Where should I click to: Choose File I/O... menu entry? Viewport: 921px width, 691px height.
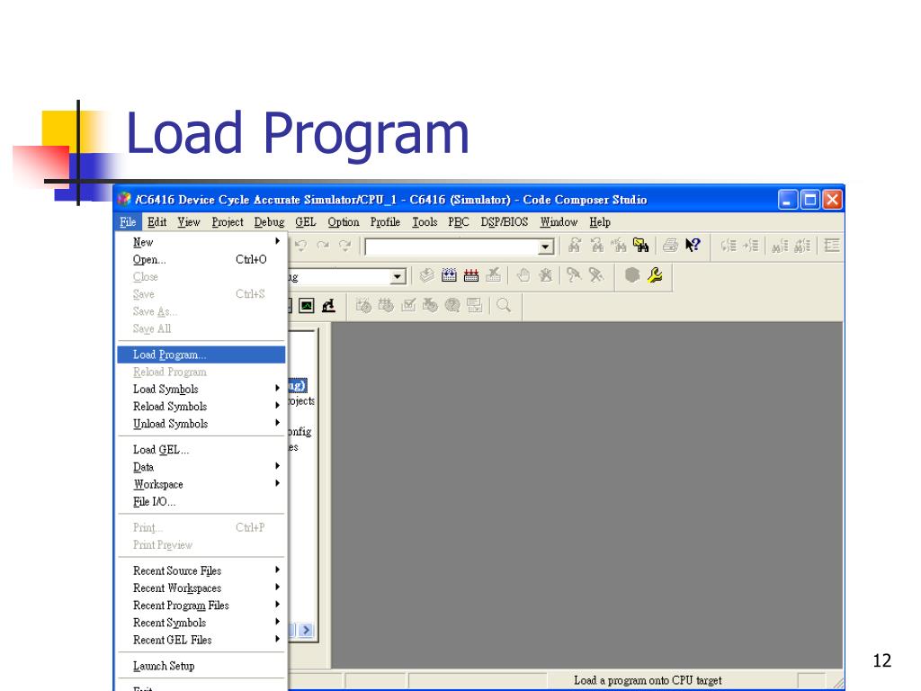[x=201, y=501]
